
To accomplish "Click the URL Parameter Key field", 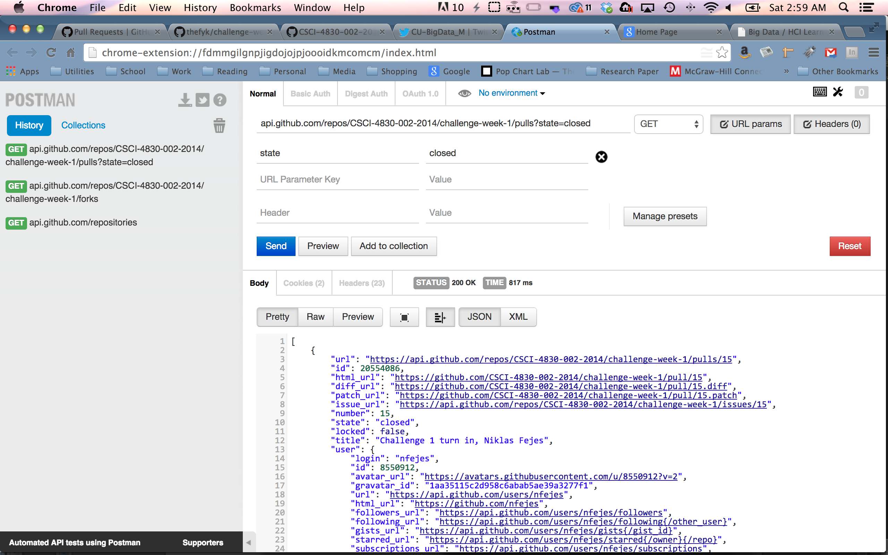I will pyautogui.click(x=338, y=179).
